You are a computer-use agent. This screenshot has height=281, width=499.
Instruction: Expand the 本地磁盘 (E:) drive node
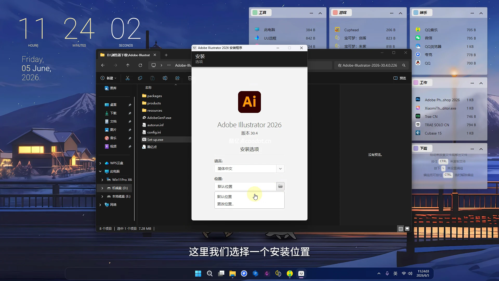102,196
